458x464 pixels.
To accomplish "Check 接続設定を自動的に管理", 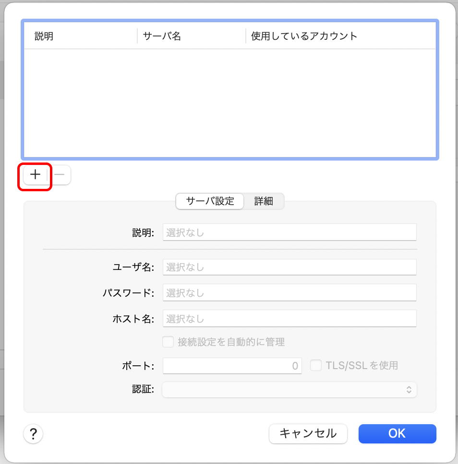I will click(169, 342).
